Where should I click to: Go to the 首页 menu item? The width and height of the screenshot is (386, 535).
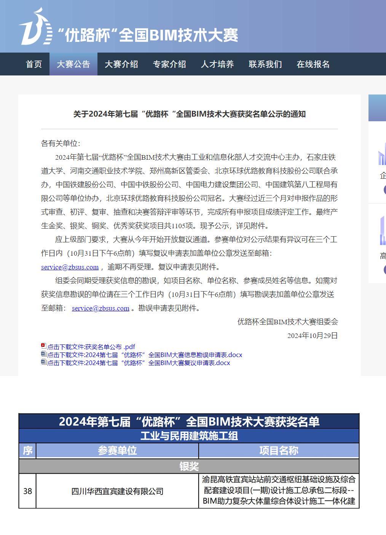(34, 64)
